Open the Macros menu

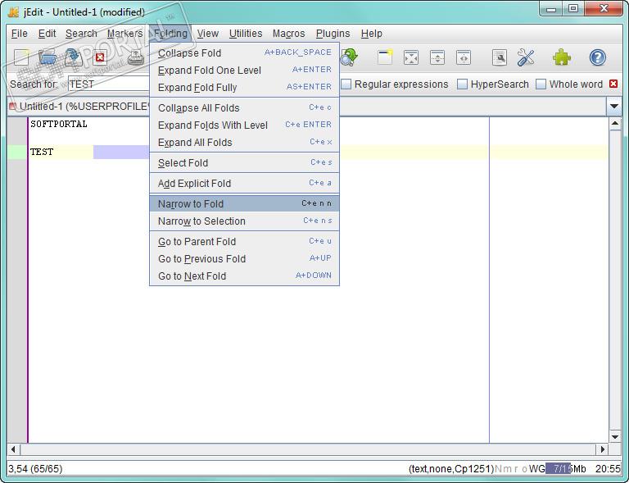[x=288, y=34]
